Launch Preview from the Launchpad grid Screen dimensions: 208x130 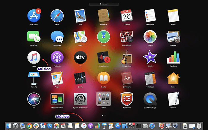(173, 37)
